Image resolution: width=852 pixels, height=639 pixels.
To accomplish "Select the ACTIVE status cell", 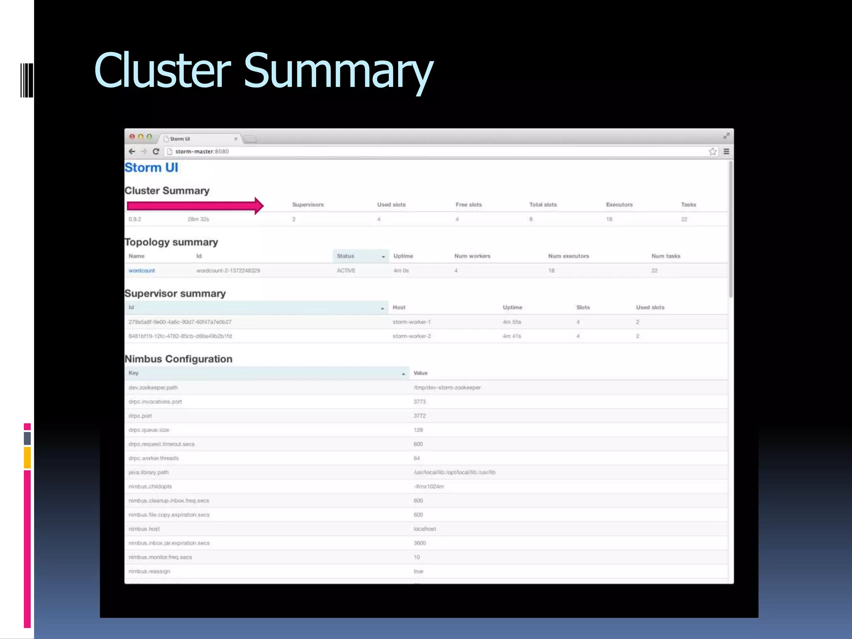I will pyautogui.click(x=346, y=270).
